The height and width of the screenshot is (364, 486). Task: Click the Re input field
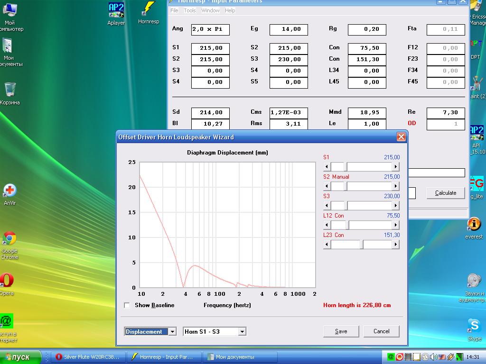[x=446, y=113]
